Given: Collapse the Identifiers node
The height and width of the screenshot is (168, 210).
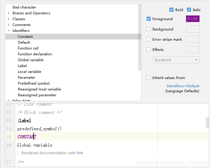Looking at the screenshot, I should coord(8,31).
